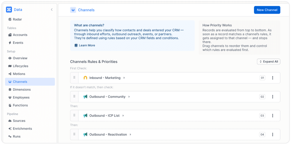This screenshot has height=145, width=291.
Task: Click the Channels page title
Action: click(86, 10)
